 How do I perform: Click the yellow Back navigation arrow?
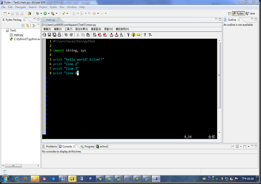(94, 13)
